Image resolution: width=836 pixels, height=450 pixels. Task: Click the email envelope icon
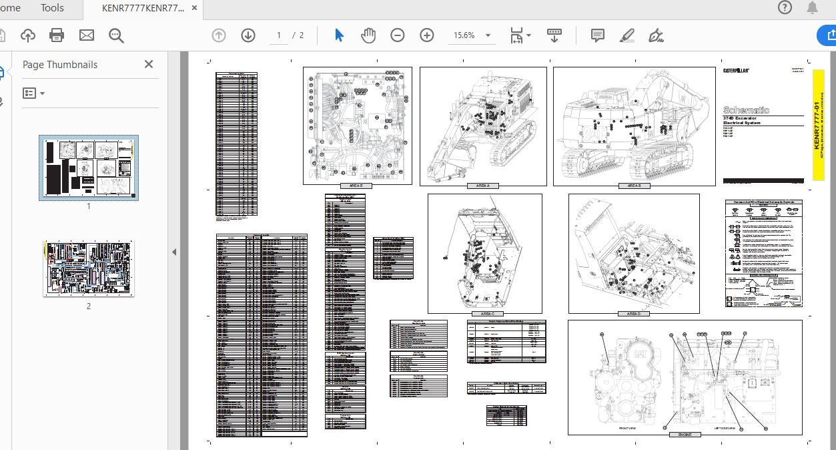click(x=87, y=35)
